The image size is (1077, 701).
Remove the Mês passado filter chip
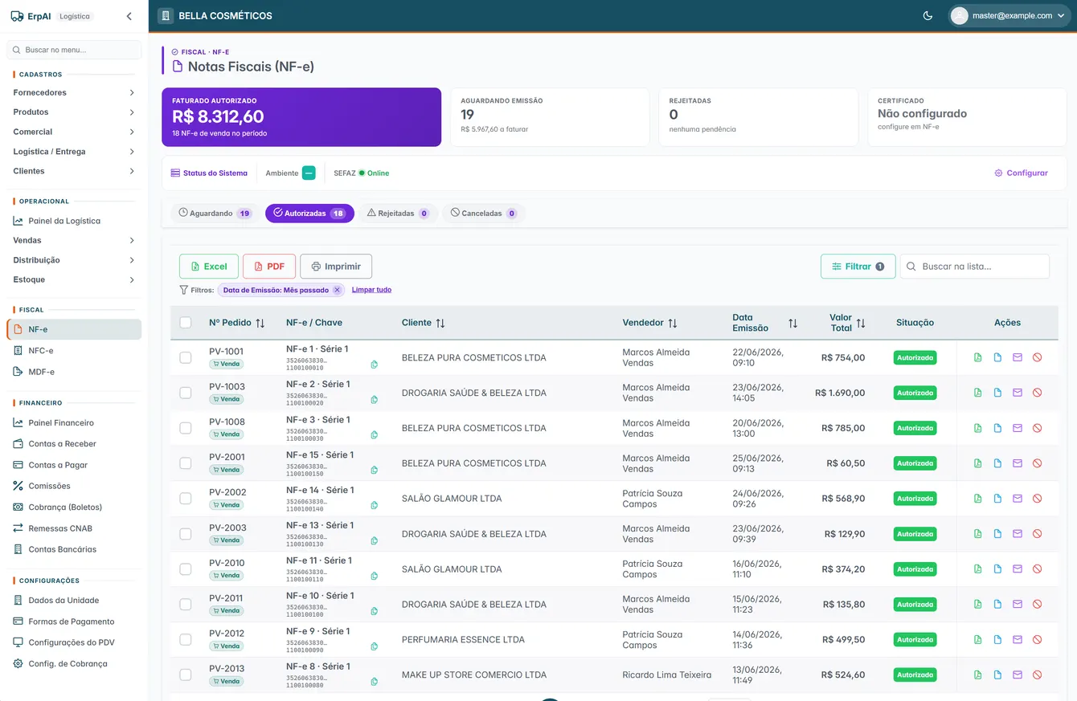point(337,290)
